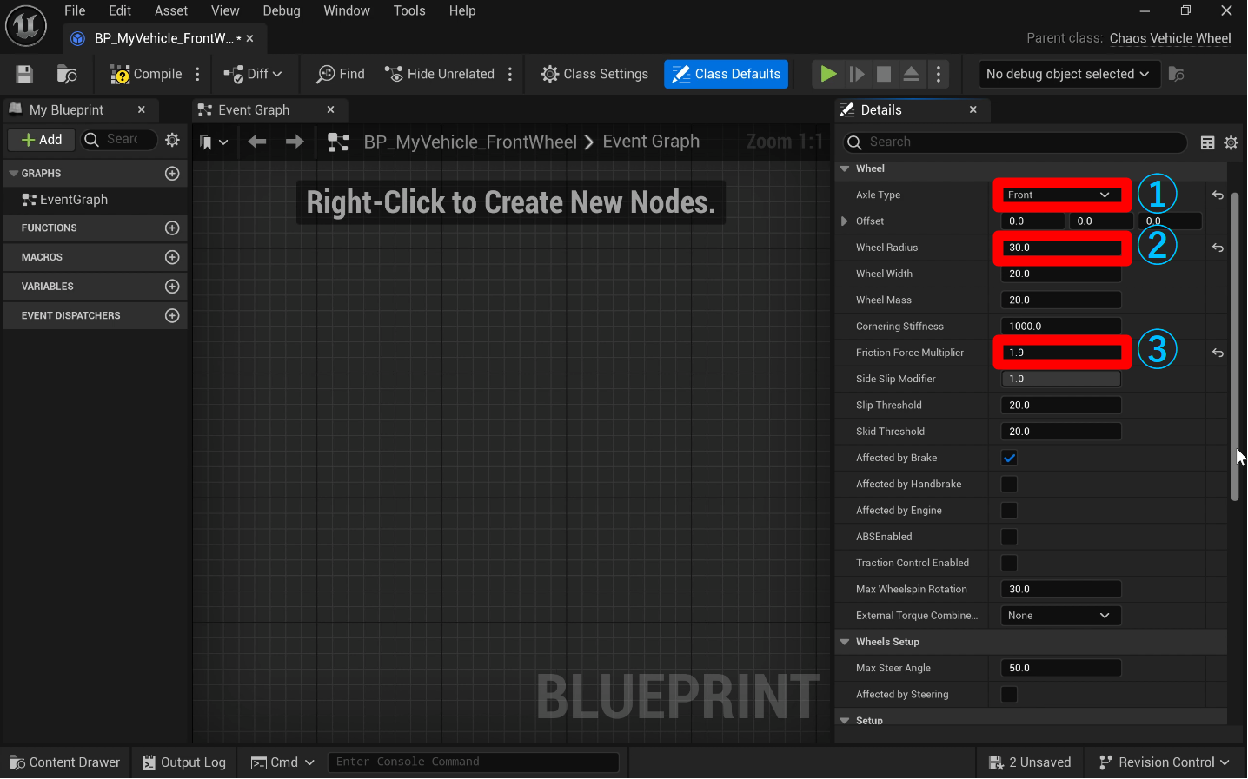Open the Tools menu
The image size is (1248, 779).
click(409, 10)
